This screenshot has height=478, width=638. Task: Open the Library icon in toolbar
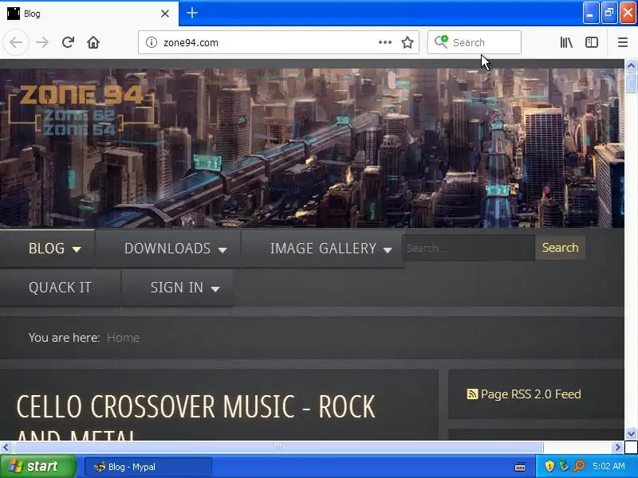coord(566,42)
